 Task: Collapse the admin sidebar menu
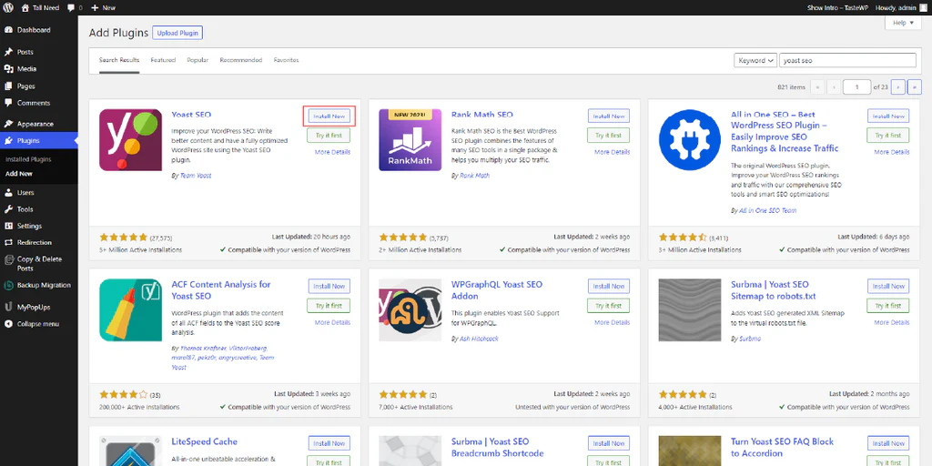[x=37, y=323]
